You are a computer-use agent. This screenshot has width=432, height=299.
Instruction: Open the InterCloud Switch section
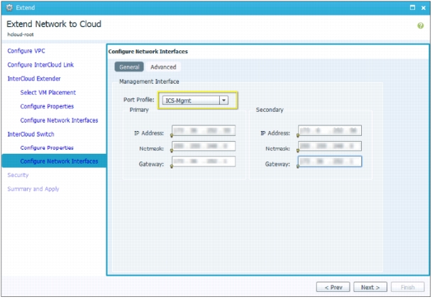31,134
